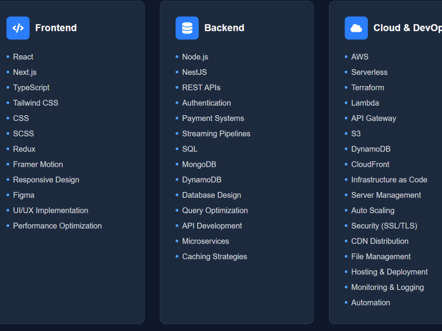Click the REST APIs item
The width and height of the screenshot is (442, 331).
click(x=201, y=87)
